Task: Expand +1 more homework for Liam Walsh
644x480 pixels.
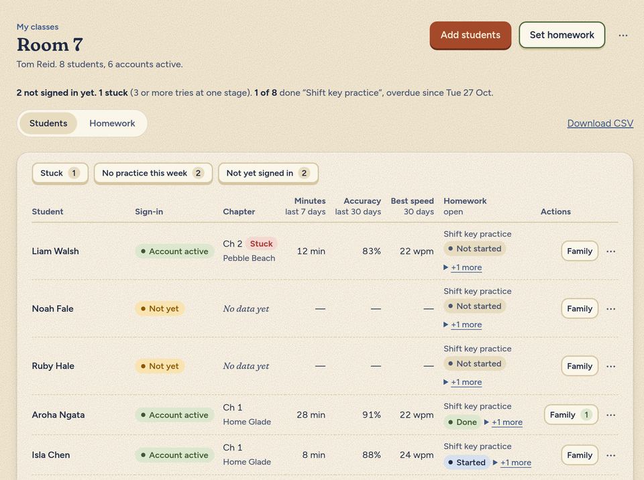Action: tap(462, 267)
